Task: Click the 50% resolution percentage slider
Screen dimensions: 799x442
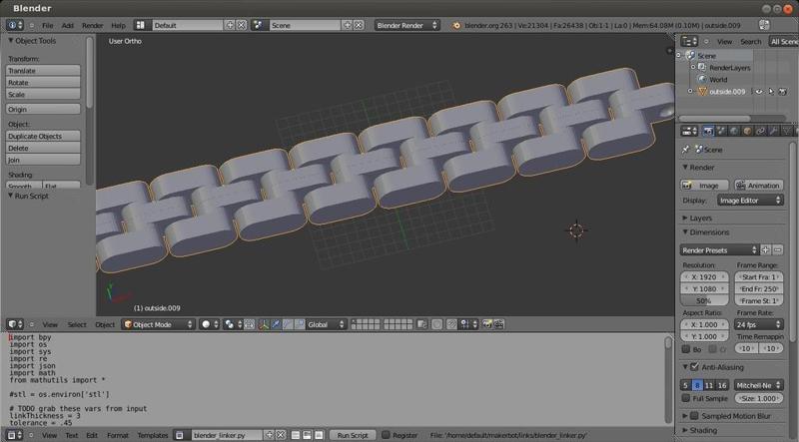Action: coord(703,300)
